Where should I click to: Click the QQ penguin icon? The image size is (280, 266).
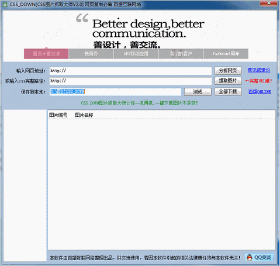(x=250, y=257)
